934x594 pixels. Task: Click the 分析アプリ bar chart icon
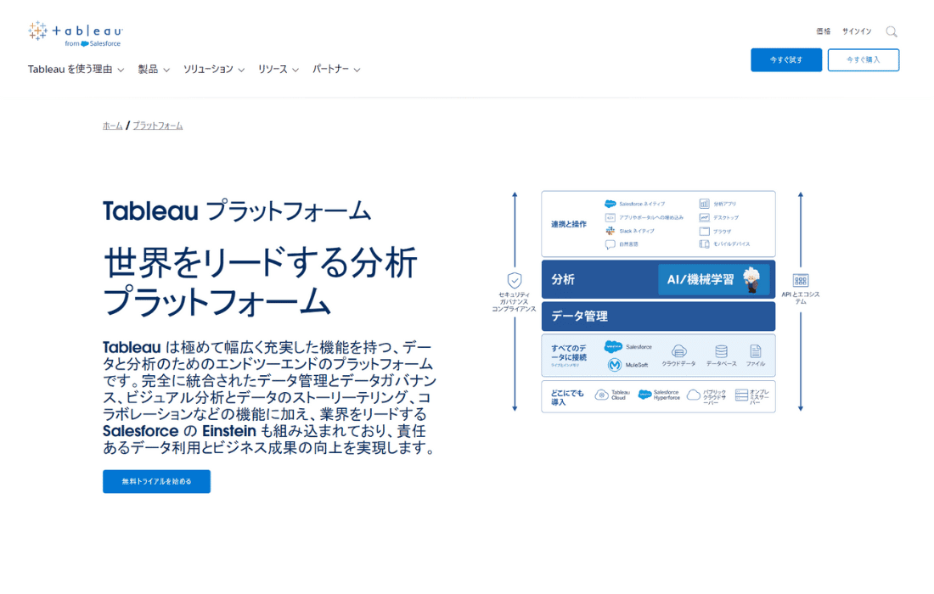click(x=704, y=204)
